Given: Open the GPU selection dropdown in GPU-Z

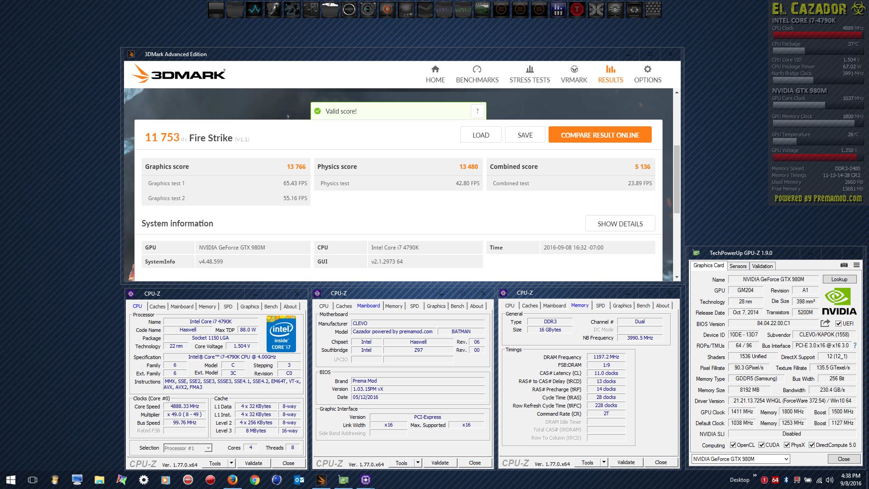Looking at the screenshot, I should [740, 459].
